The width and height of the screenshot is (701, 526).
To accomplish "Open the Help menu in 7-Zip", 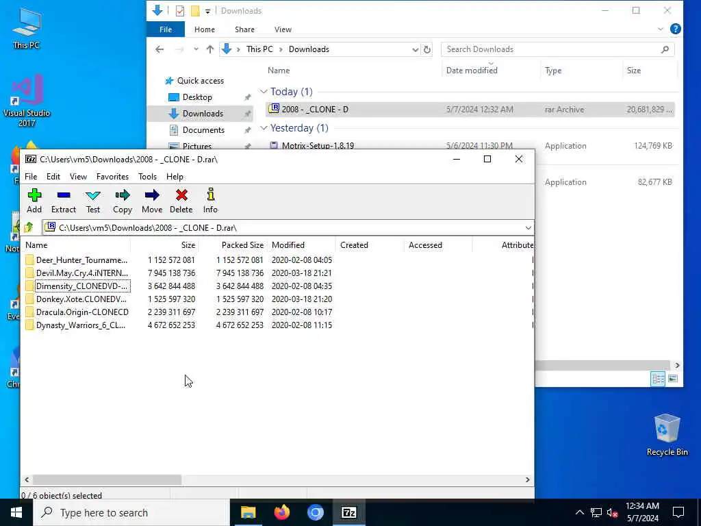I will tap(175, 177).
